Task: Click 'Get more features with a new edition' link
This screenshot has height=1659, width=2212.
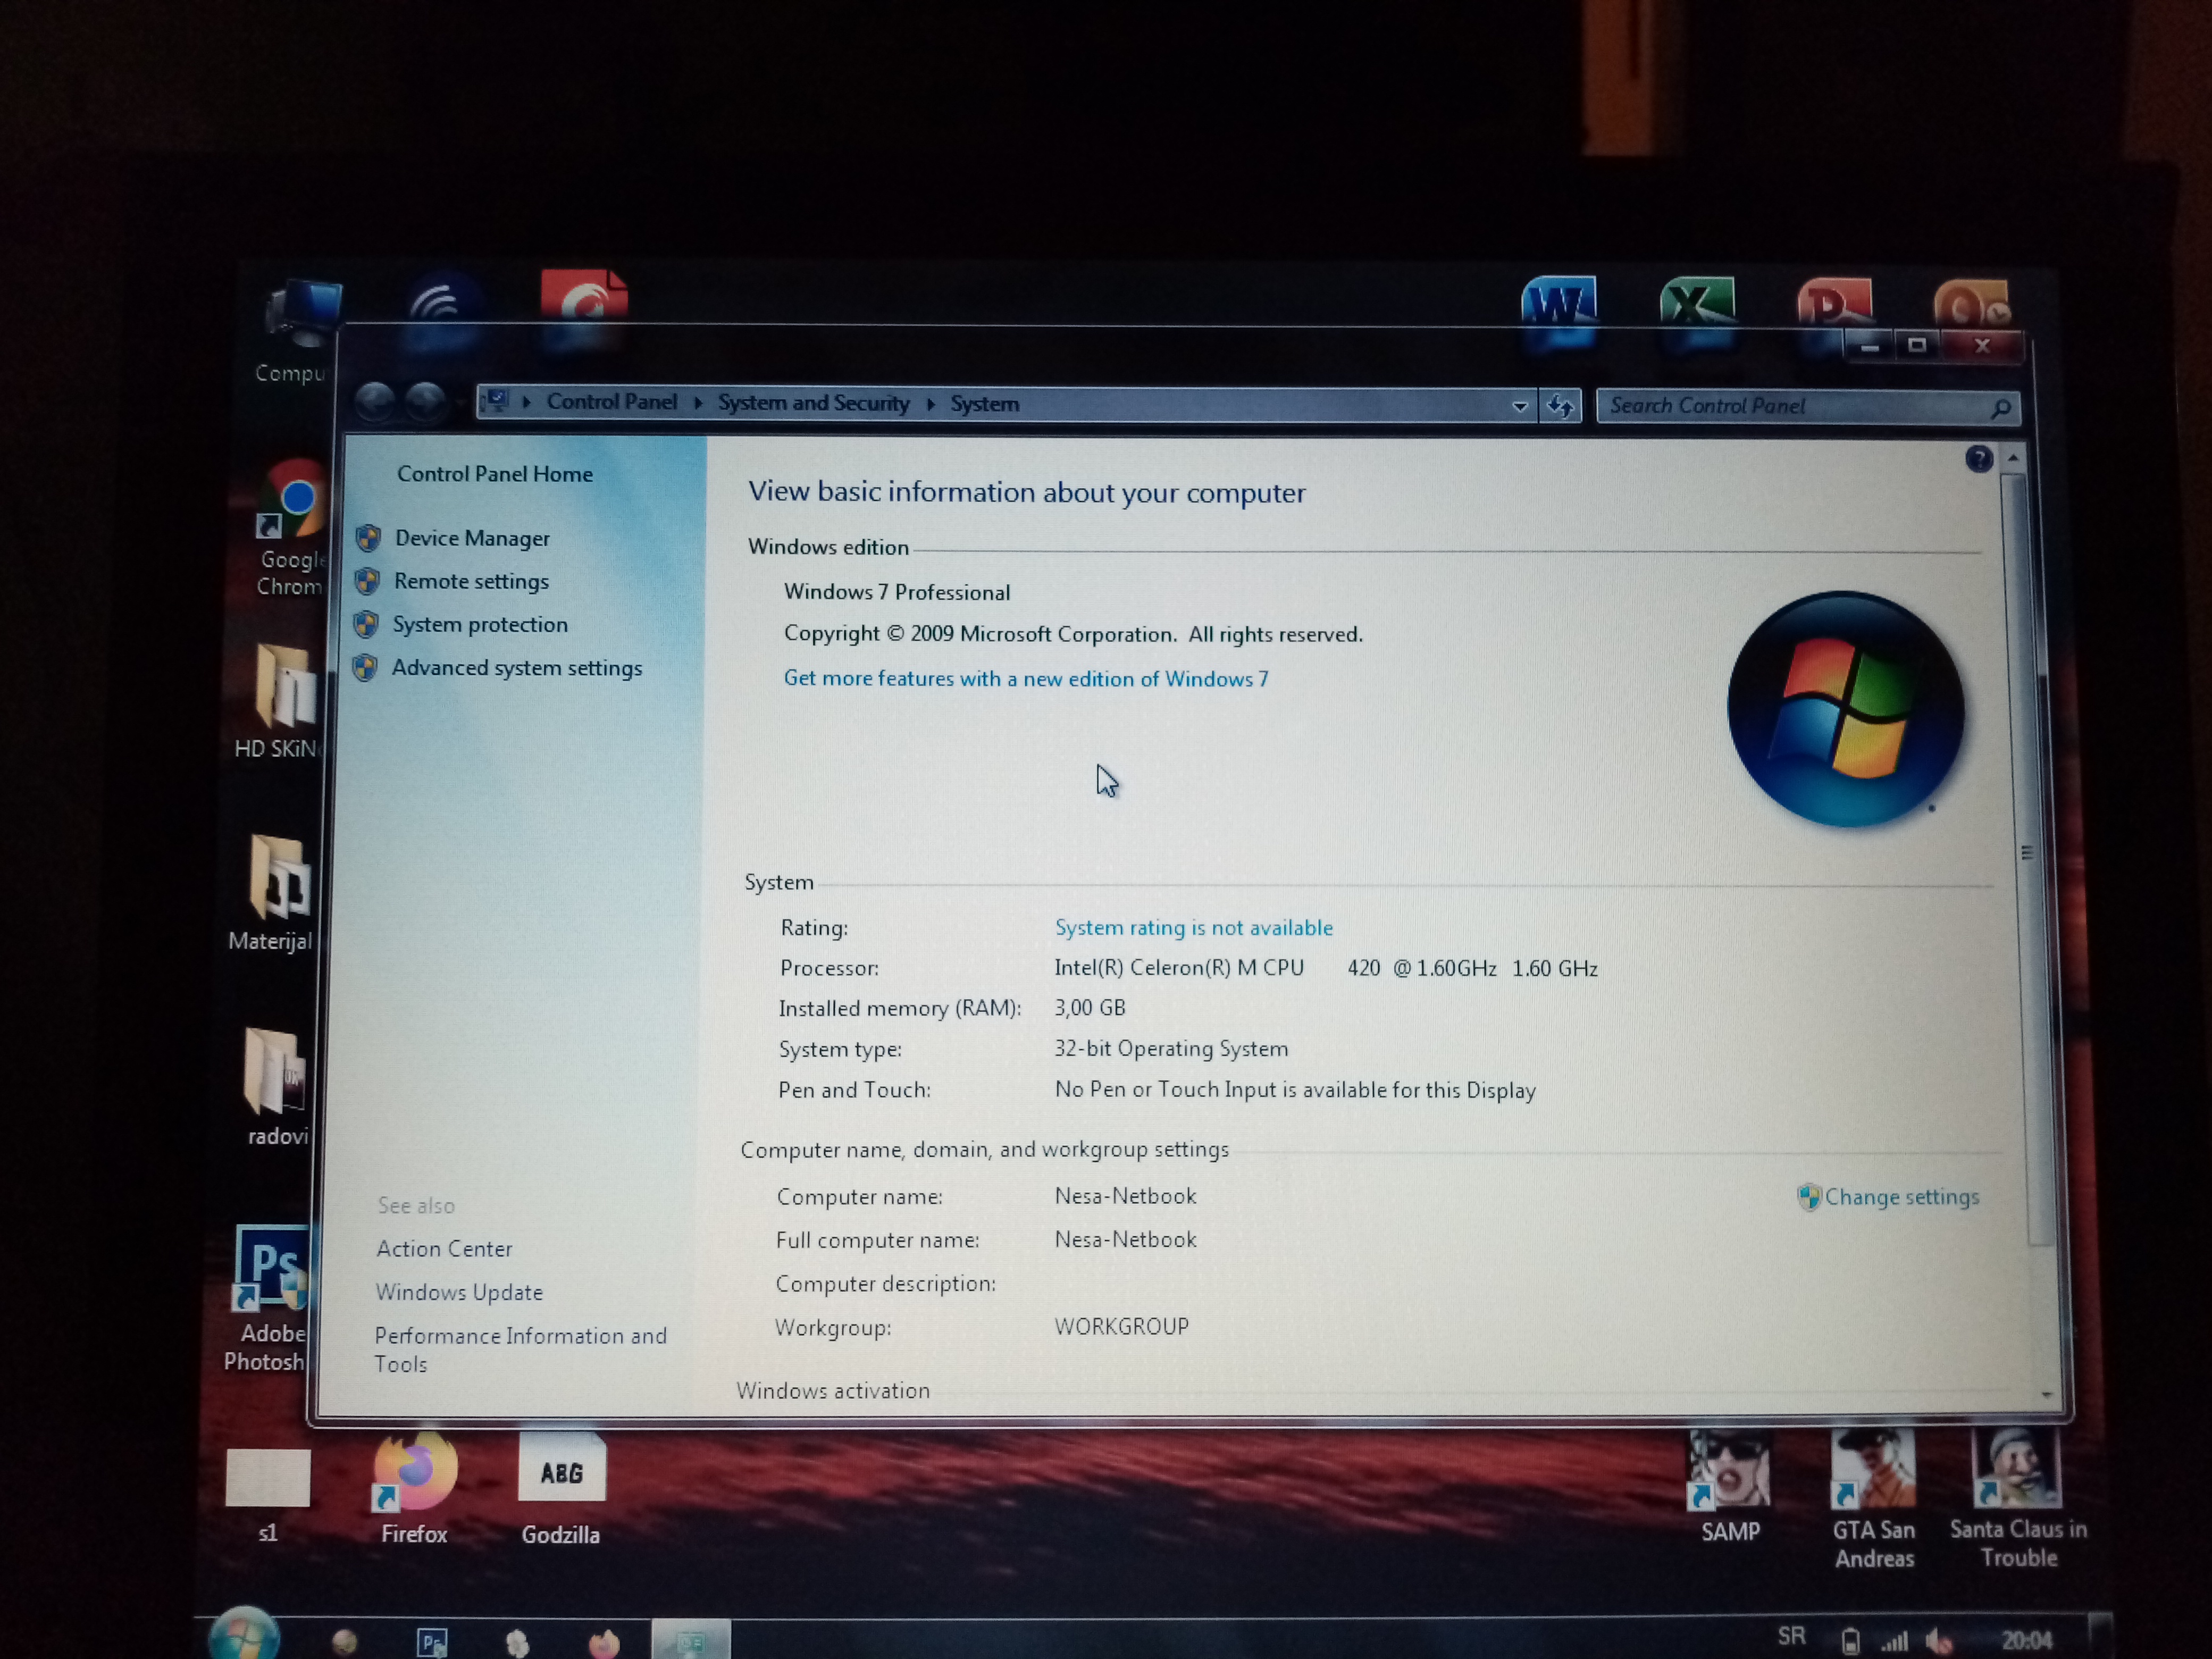Action: click(1026, 678)
